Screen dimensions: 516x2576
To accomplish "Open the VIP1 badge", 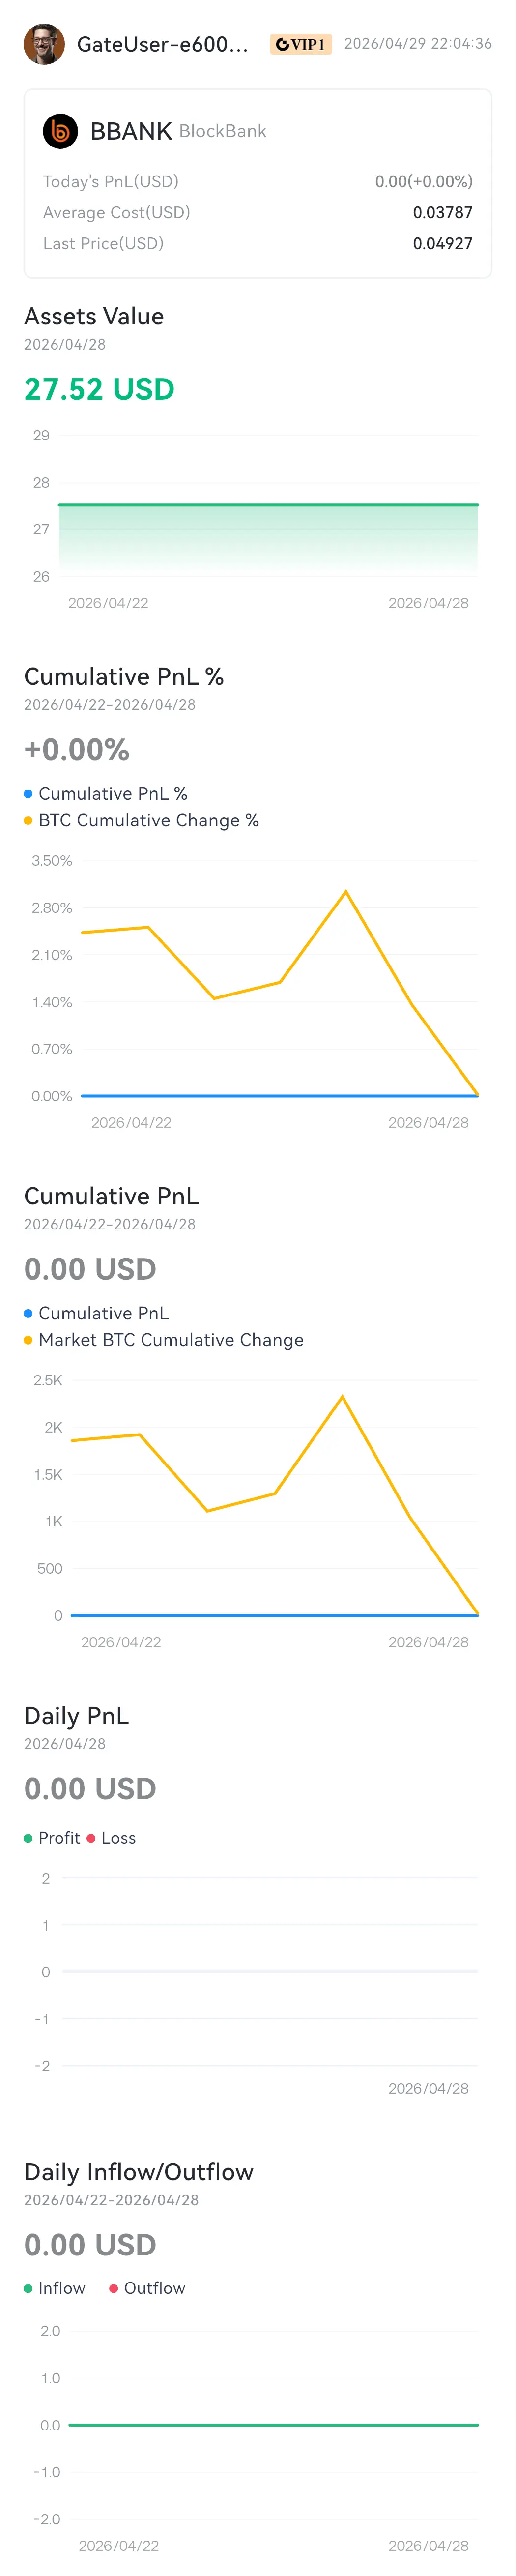I will click(300, 44).
